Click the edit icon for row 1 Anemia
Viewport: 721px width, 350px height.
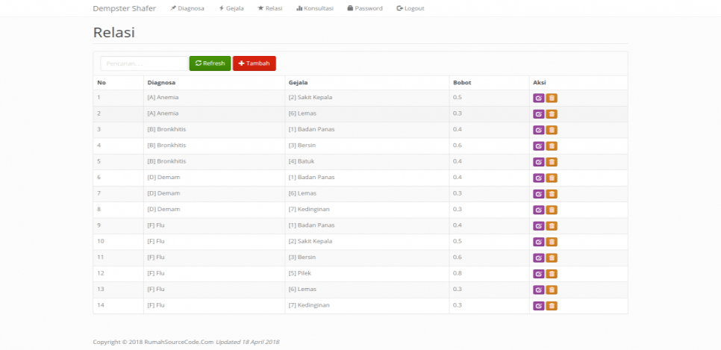(x=538, y=99)
